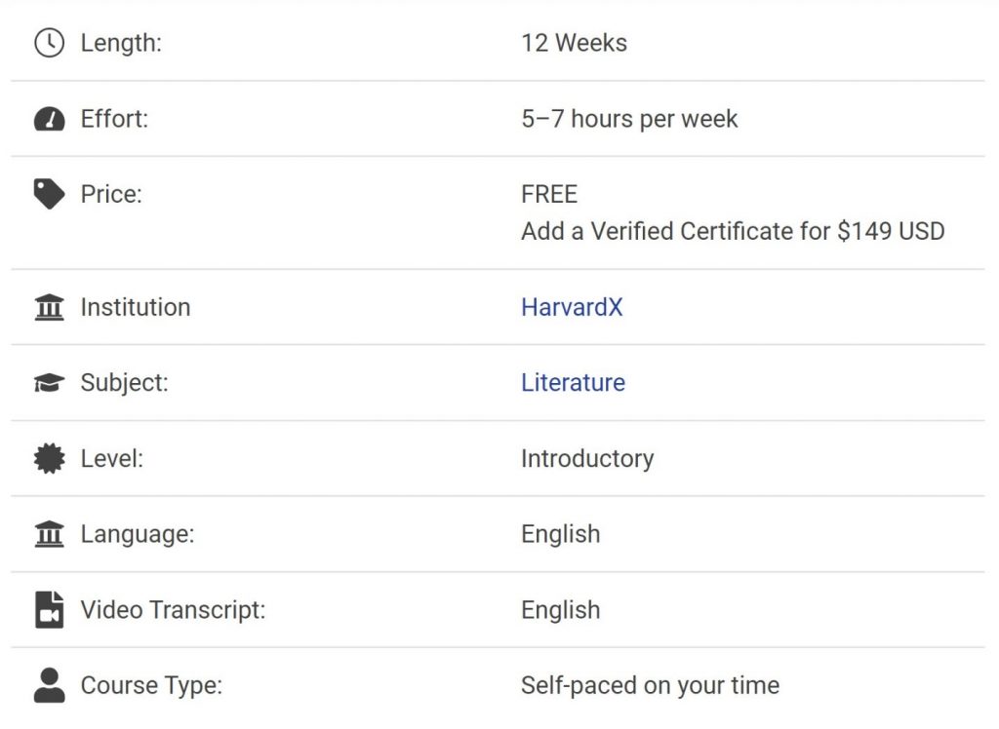Image resolution: width=999 pixels, height=729 pixels.
Task: Open the HarvardX institution link
Action: [x=572, y=308]
